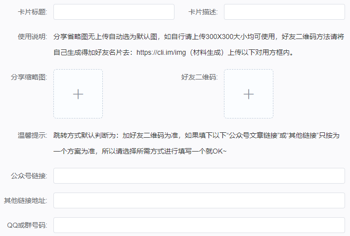Click the QQ或群号码 field label
This screenshot has width=350, height=236.
pos(27,225)
